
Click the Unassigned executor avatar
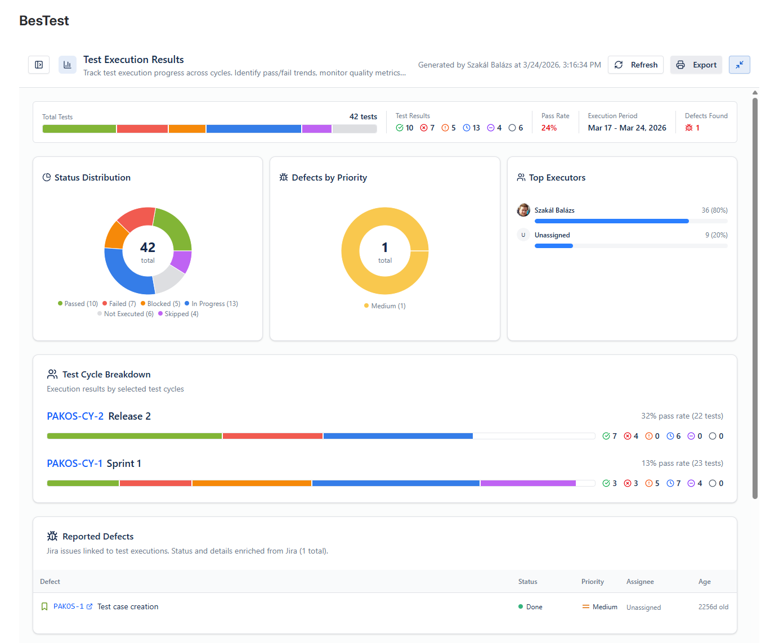[523, 235]
